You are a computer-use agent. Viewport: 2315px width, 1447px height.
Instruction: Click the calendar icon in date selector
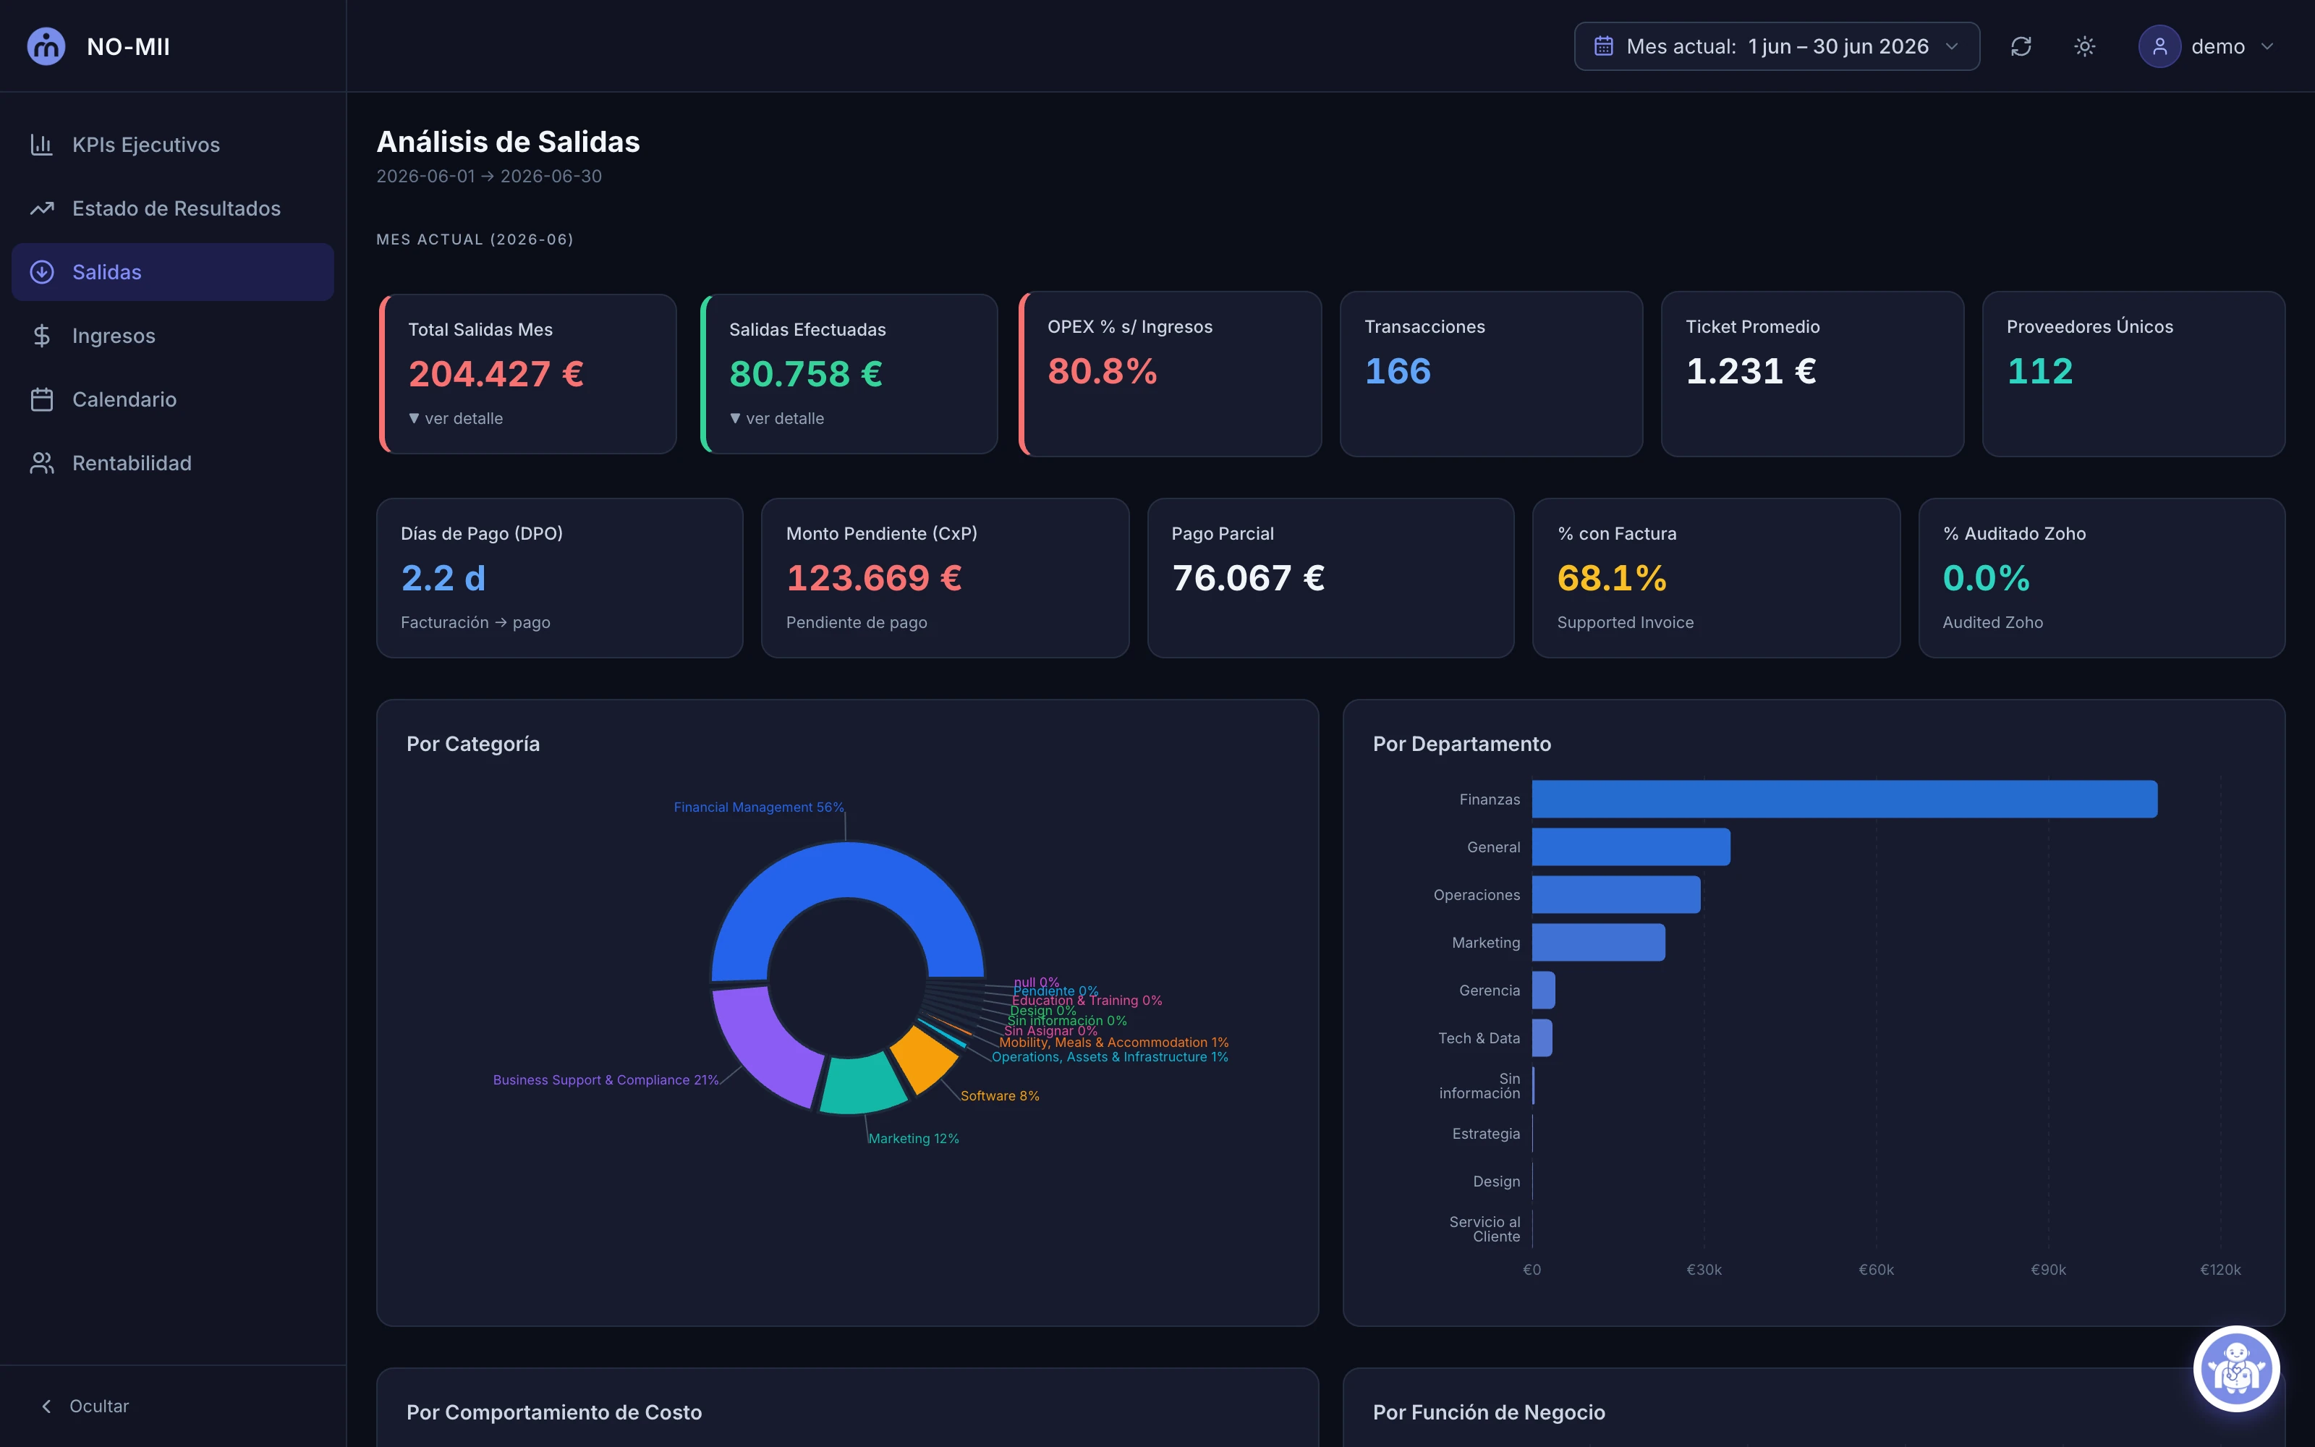pyautogui.click(x=1603, y=46)
